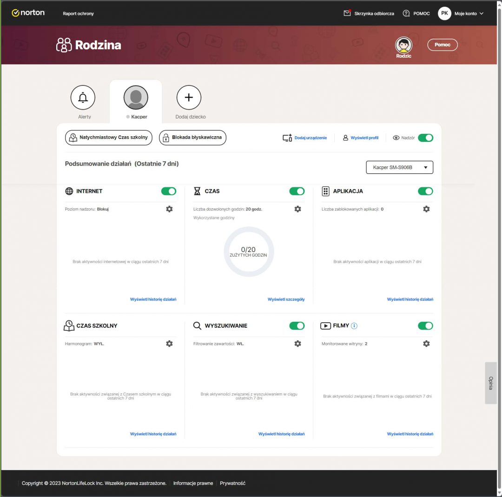Click the add device icon
Image resolution: width=502 pixels, height=497 pixels.
[x=287, y=138]
